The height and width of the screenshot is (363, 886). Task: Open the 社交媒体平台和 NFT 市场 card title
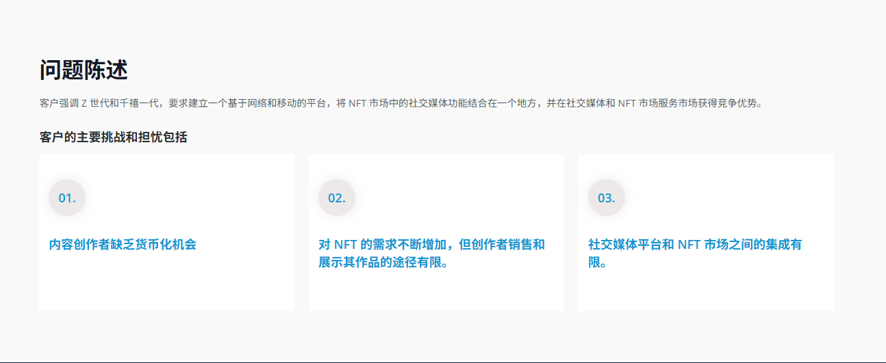point(694,245)
